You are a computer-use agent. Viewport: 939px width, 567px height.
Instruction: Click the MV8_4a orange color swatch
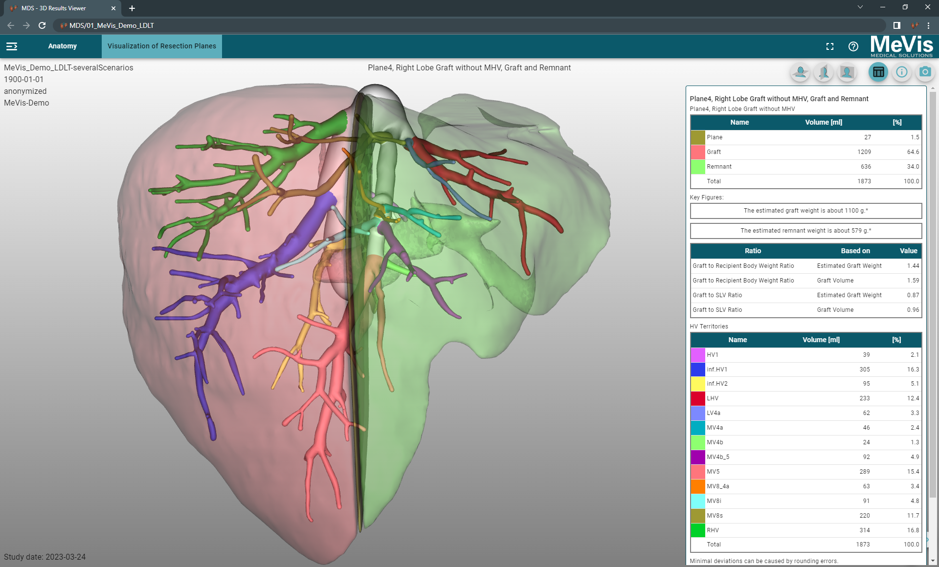click(x=698, y=486)
